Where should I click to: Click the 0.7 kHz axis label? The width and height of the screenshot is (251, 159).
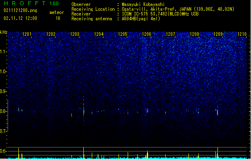click(4, 131)
